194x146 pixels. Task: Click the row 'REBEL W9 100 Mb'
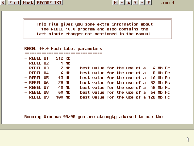pyautogui.click(x=97, y=97)
